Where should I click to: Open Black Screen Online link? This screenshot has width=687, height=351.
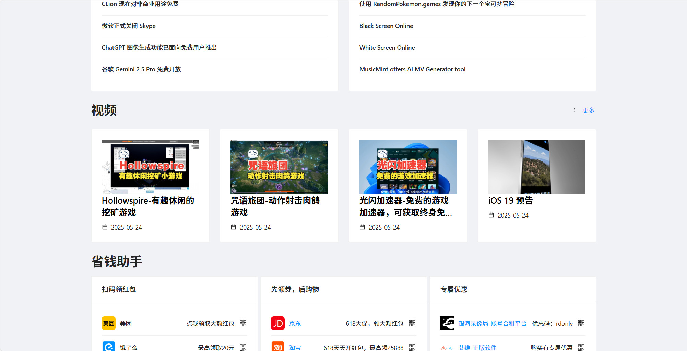click(x=386, y=26)
